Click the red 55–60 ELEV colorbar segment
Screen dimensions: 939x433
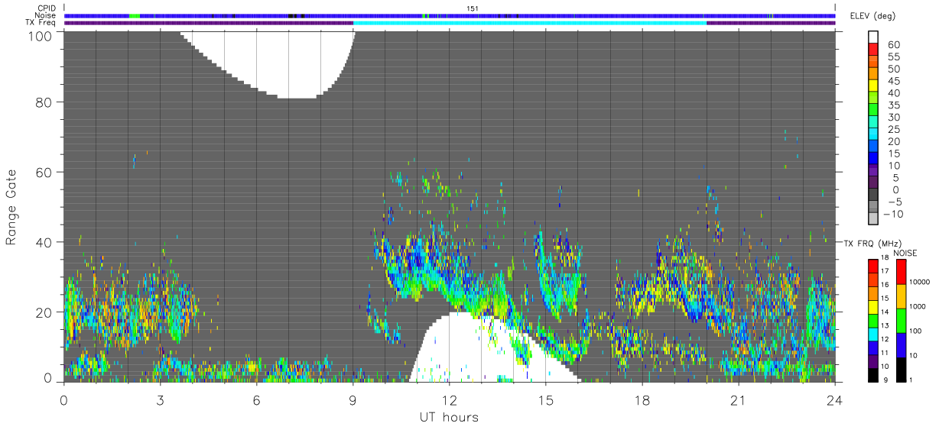point(872,50)
